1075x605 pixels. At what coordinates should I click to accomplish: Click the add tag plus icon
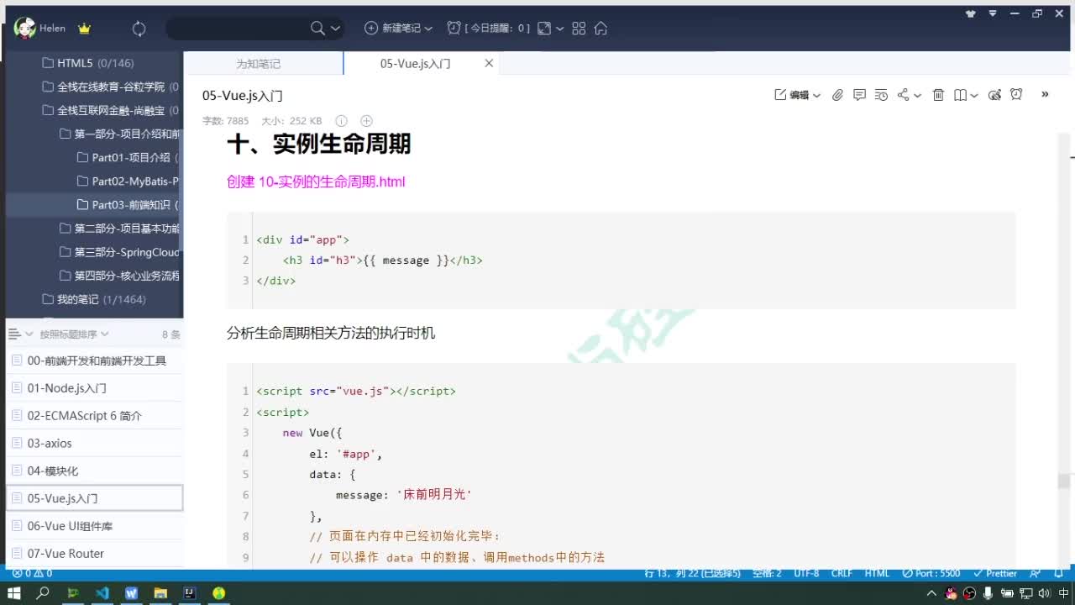366,121
